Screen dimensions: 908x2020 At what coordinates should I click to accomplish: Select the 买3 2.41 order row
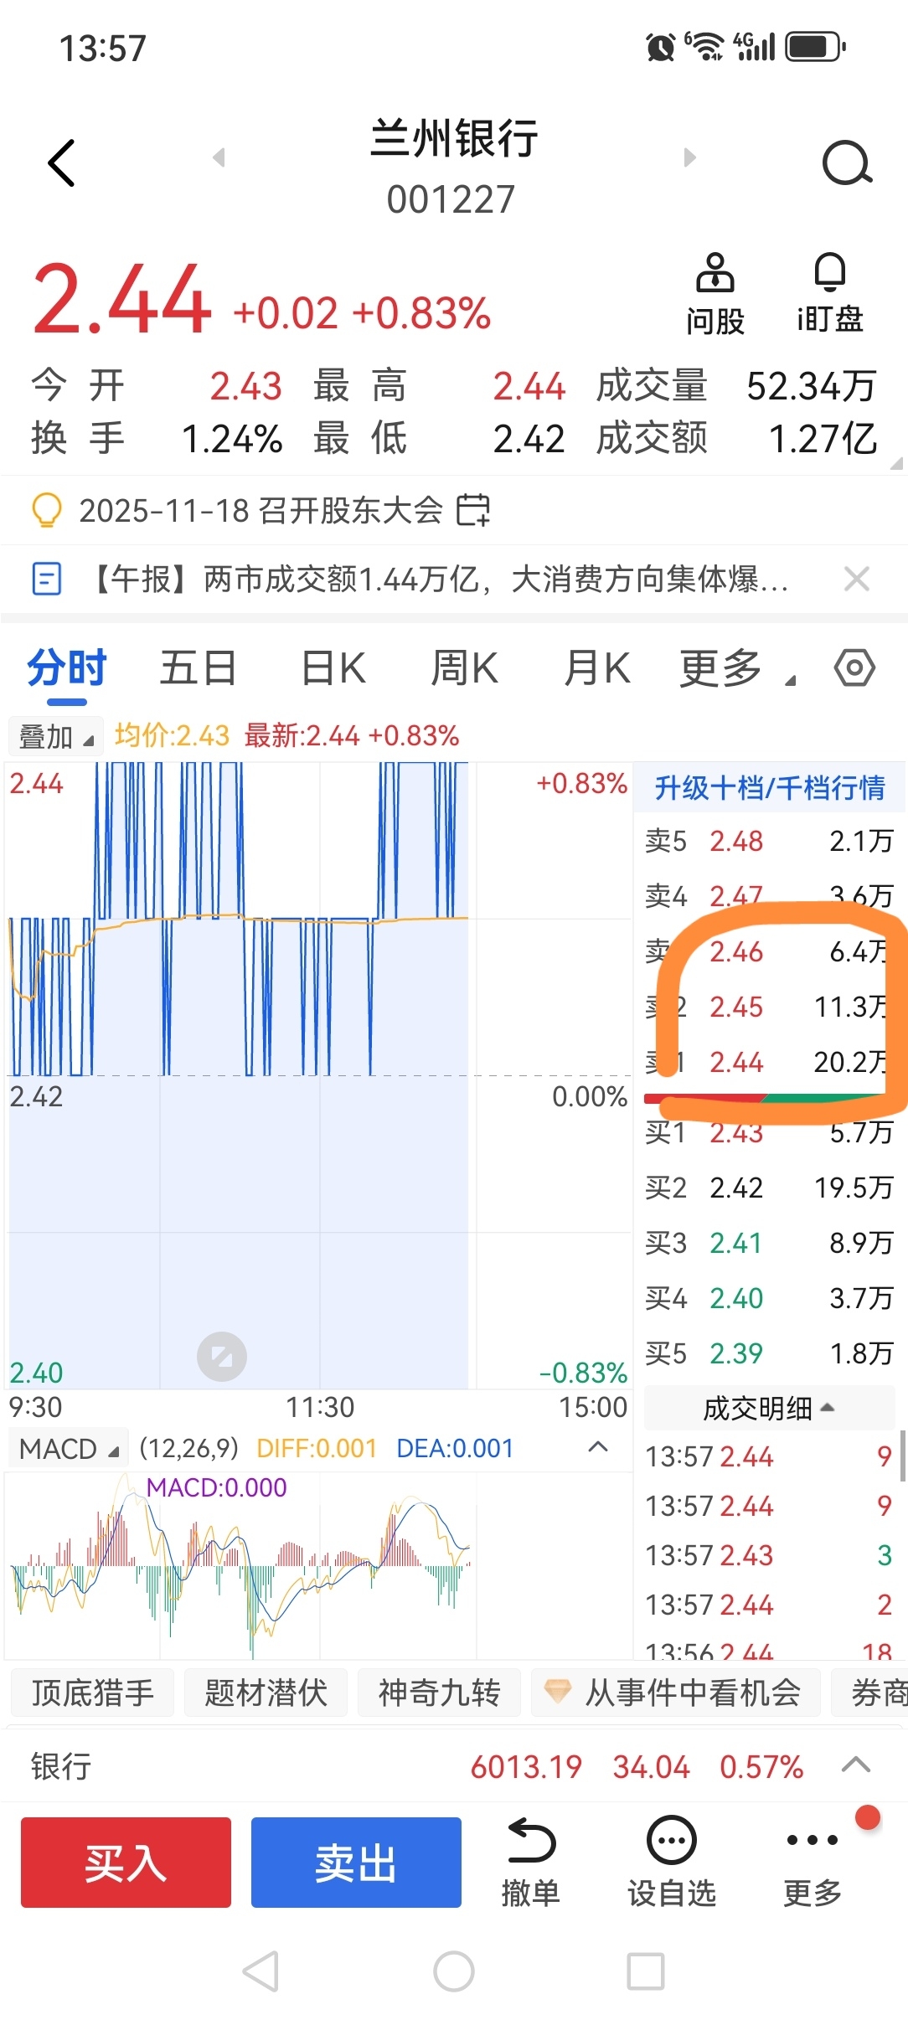point(769,1242)
